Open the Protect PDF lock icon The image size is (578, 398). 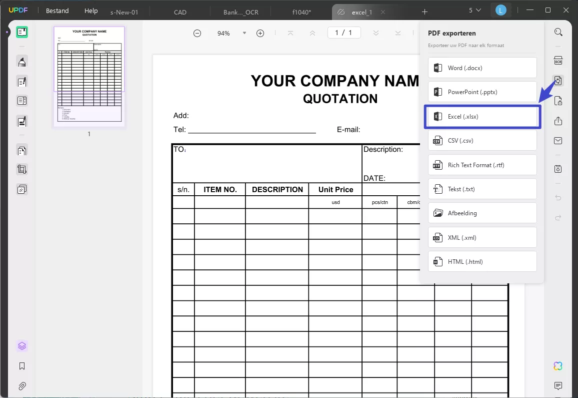click(x=558, y=101)
